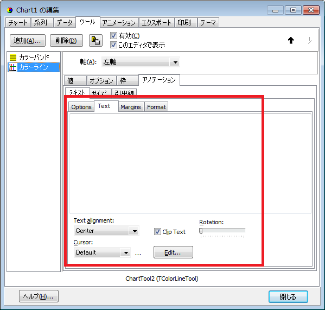The height and width of the screenshot is (310, 325).
Task: Click the 追加(A)... button
Action: (27, 40)
